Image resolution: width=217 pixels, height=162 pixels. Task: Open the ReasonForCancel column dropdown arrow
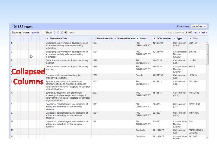116,38
